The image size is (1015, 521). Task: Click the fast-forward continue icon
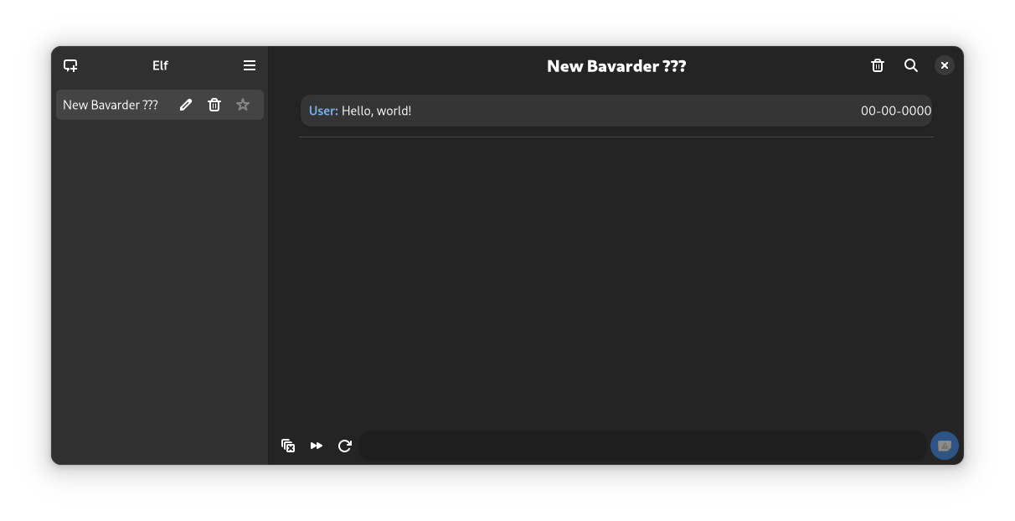coord(317,446)
